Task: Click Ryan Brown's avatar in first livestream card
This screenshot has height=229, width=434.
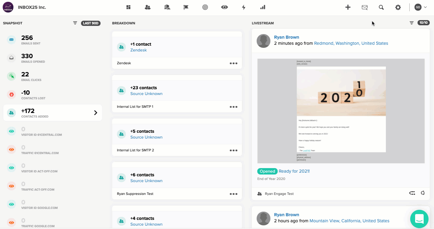Action: point(263,41)
